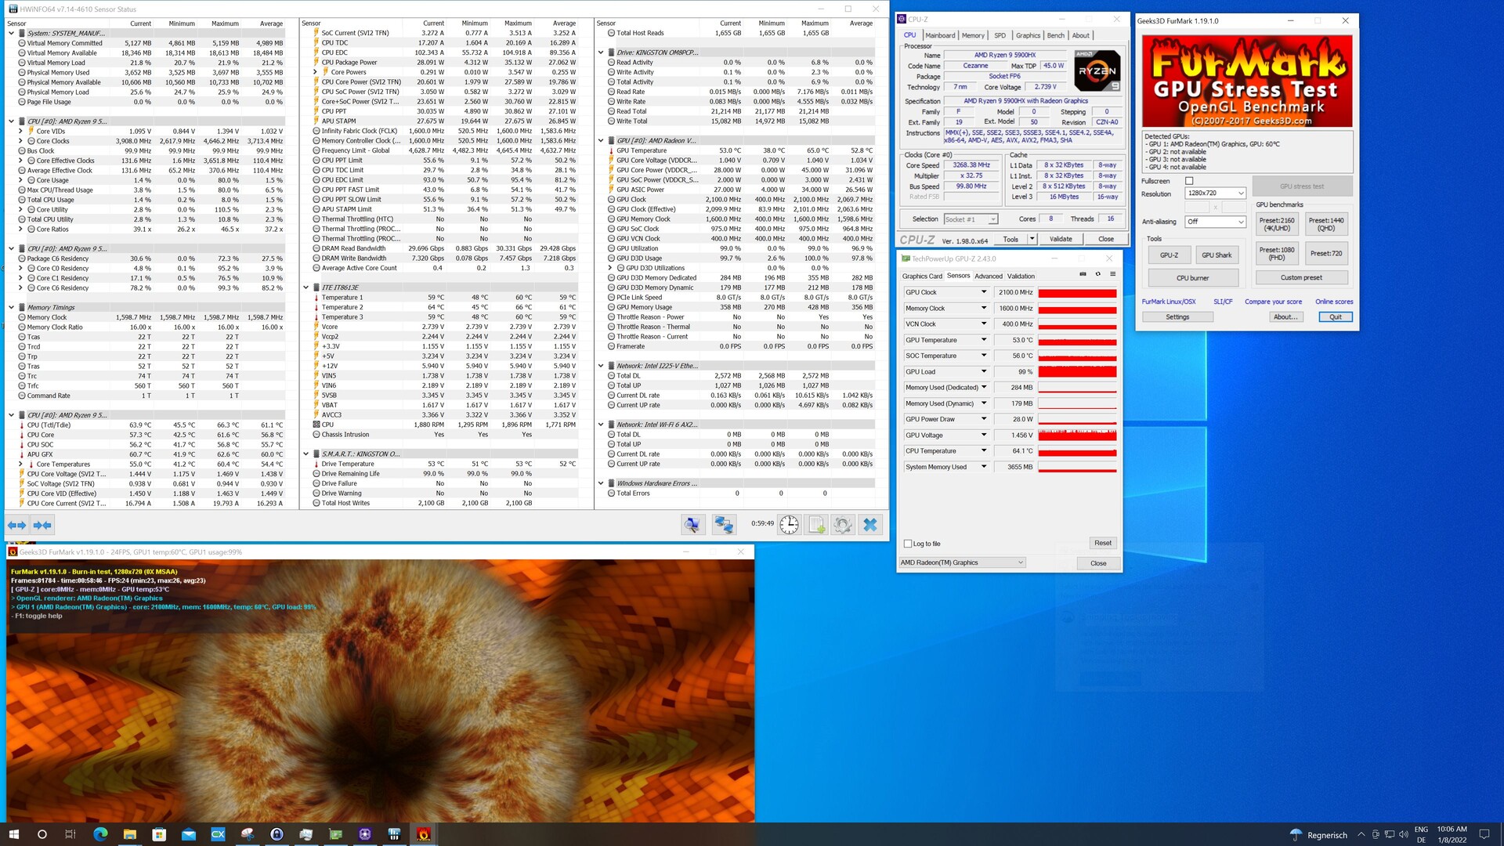Click FurMark Preset:2160 (4K/UHD) button

coord(1277,224)
